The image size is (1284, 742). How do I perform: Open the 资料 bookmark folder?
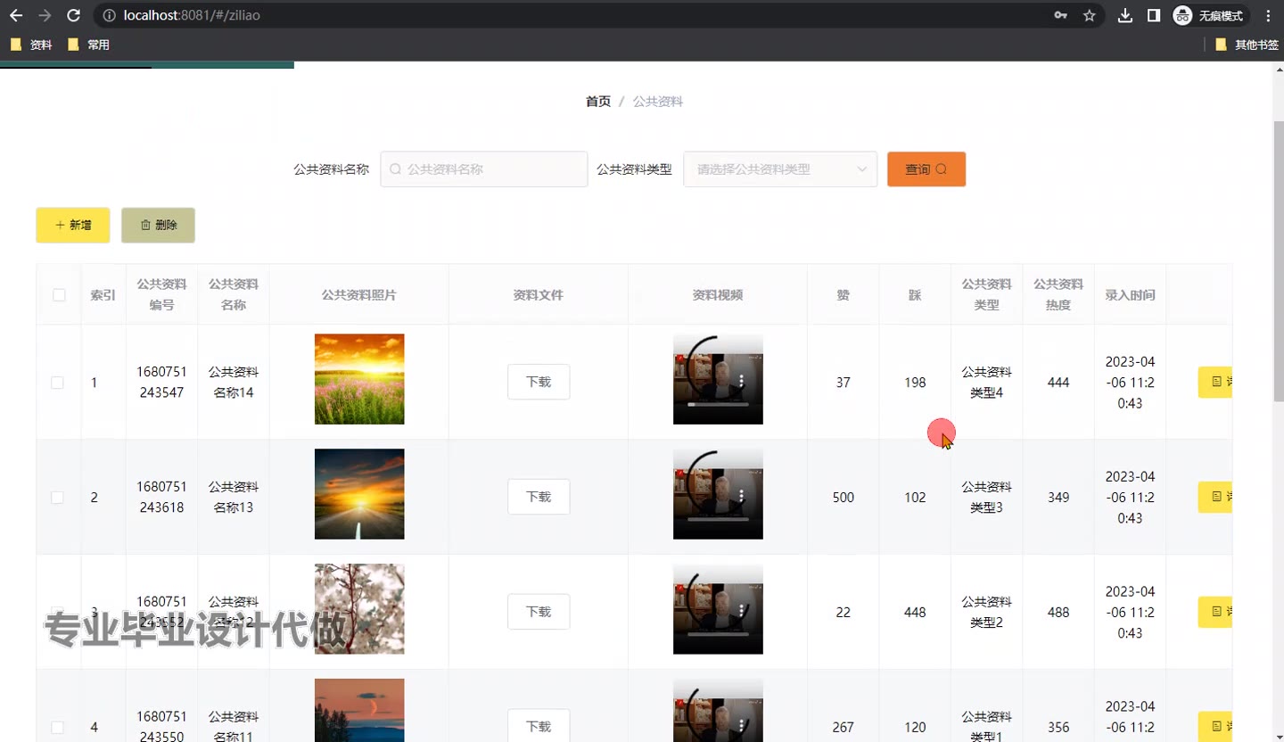(x=31, y=45)
